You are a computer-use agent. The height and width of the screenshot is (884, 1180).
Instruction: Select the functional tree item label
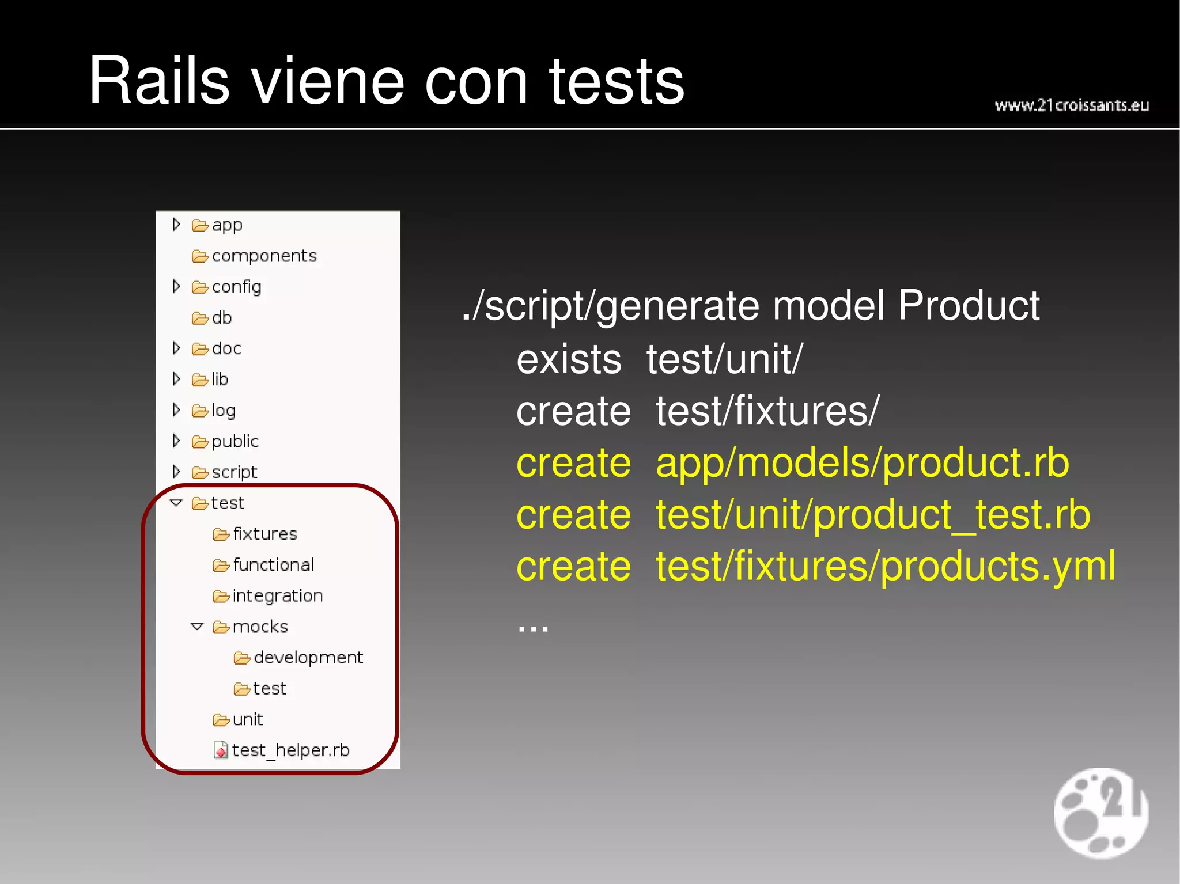(273, 564)
